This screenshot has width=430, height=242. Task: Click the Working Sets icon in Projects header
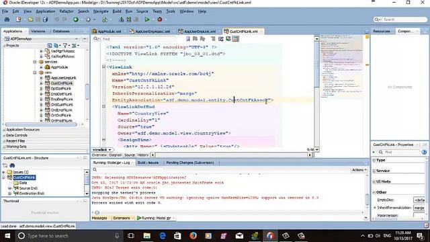[x=56, y=45]
